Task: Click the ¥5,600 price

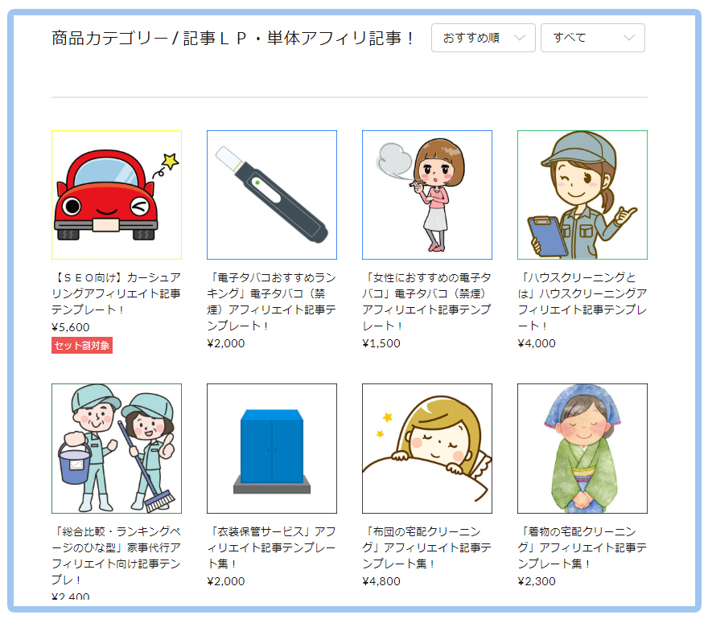Action: 71,327
